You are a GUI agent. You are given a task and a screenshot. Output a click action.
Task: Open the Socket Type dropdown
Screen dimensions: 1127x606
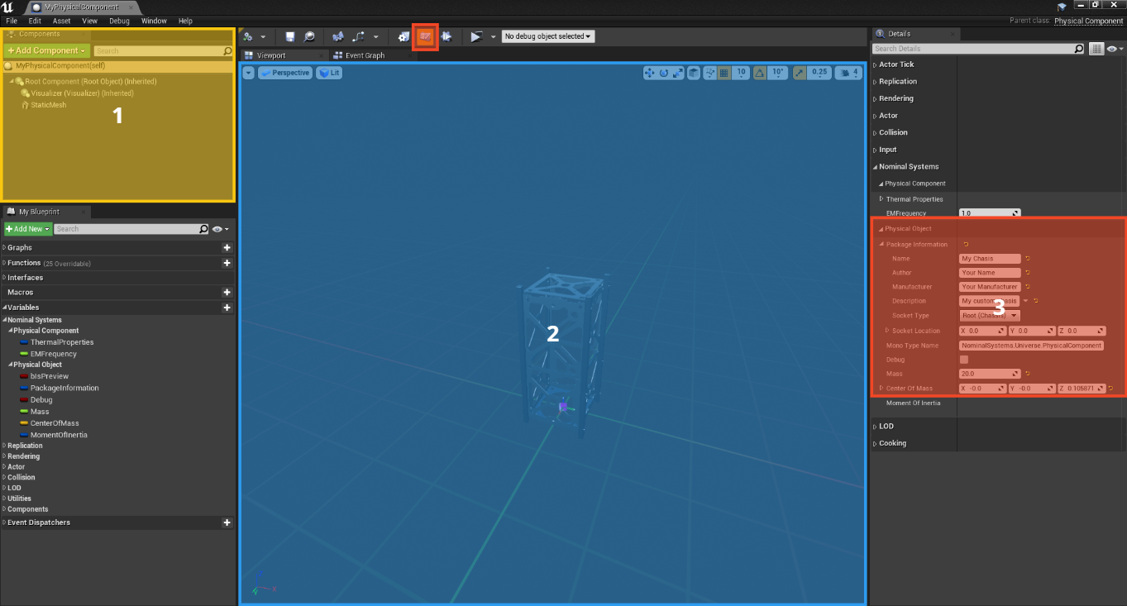click(990, 316)
